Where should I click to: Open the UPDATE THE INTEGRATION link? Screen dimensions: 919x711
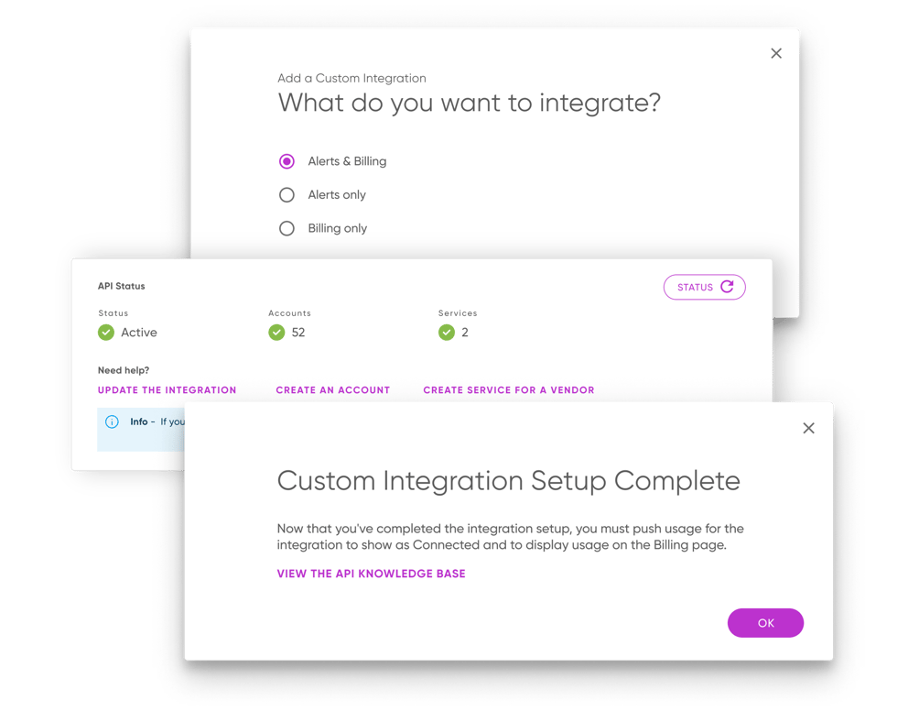[167, 389]
